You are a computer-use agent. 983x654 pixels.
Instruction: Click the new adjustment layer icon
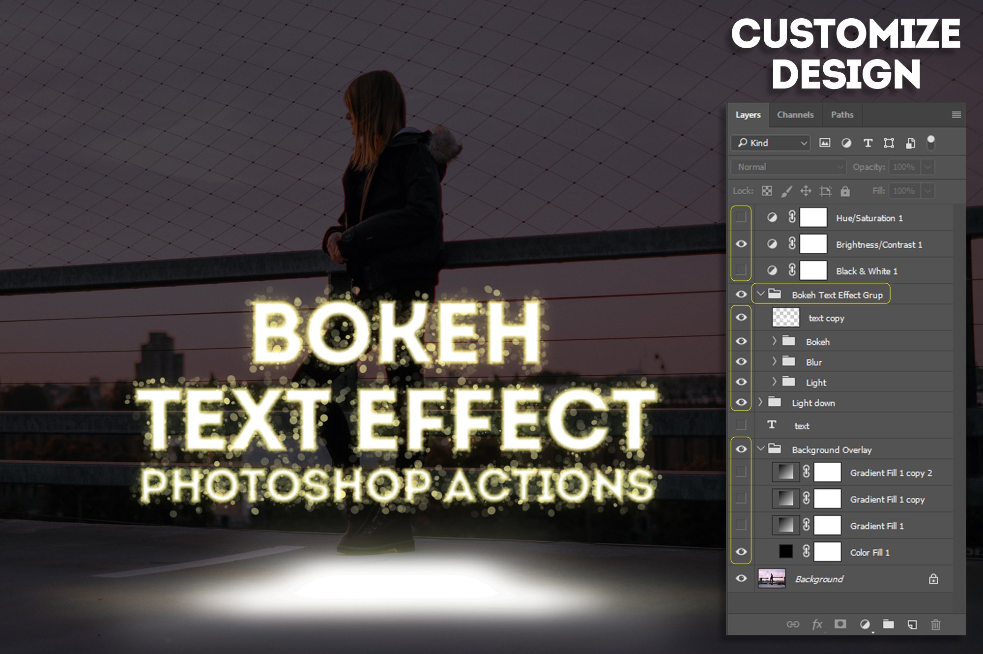(x=865, y=624)
